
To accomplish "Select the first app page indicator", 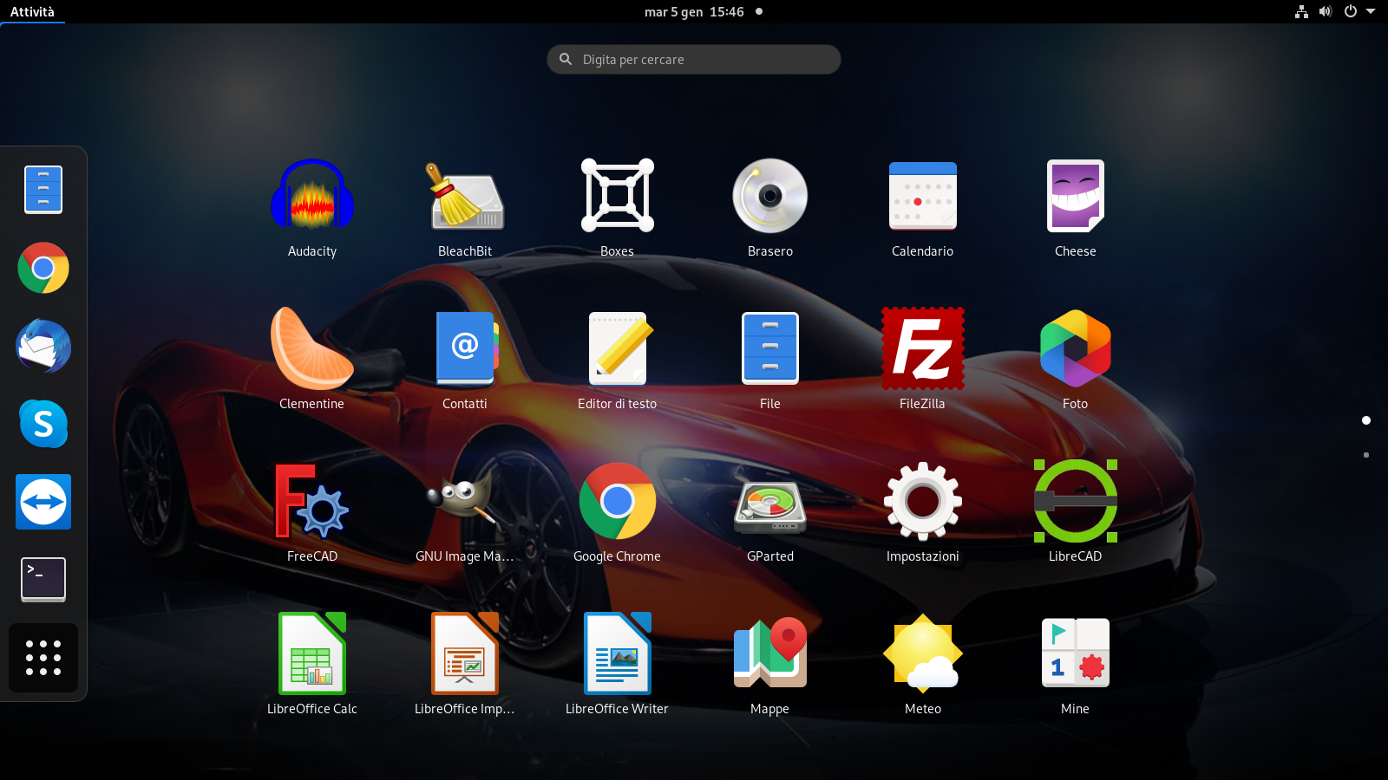I will click(x=1366, y=420).
